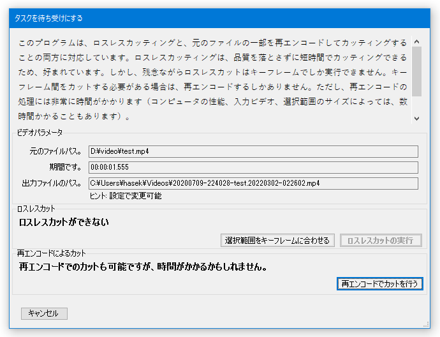Viewport: 440px width, 337px height.
Task: Click the 元のファイルパス。 label
Action: 55,151
